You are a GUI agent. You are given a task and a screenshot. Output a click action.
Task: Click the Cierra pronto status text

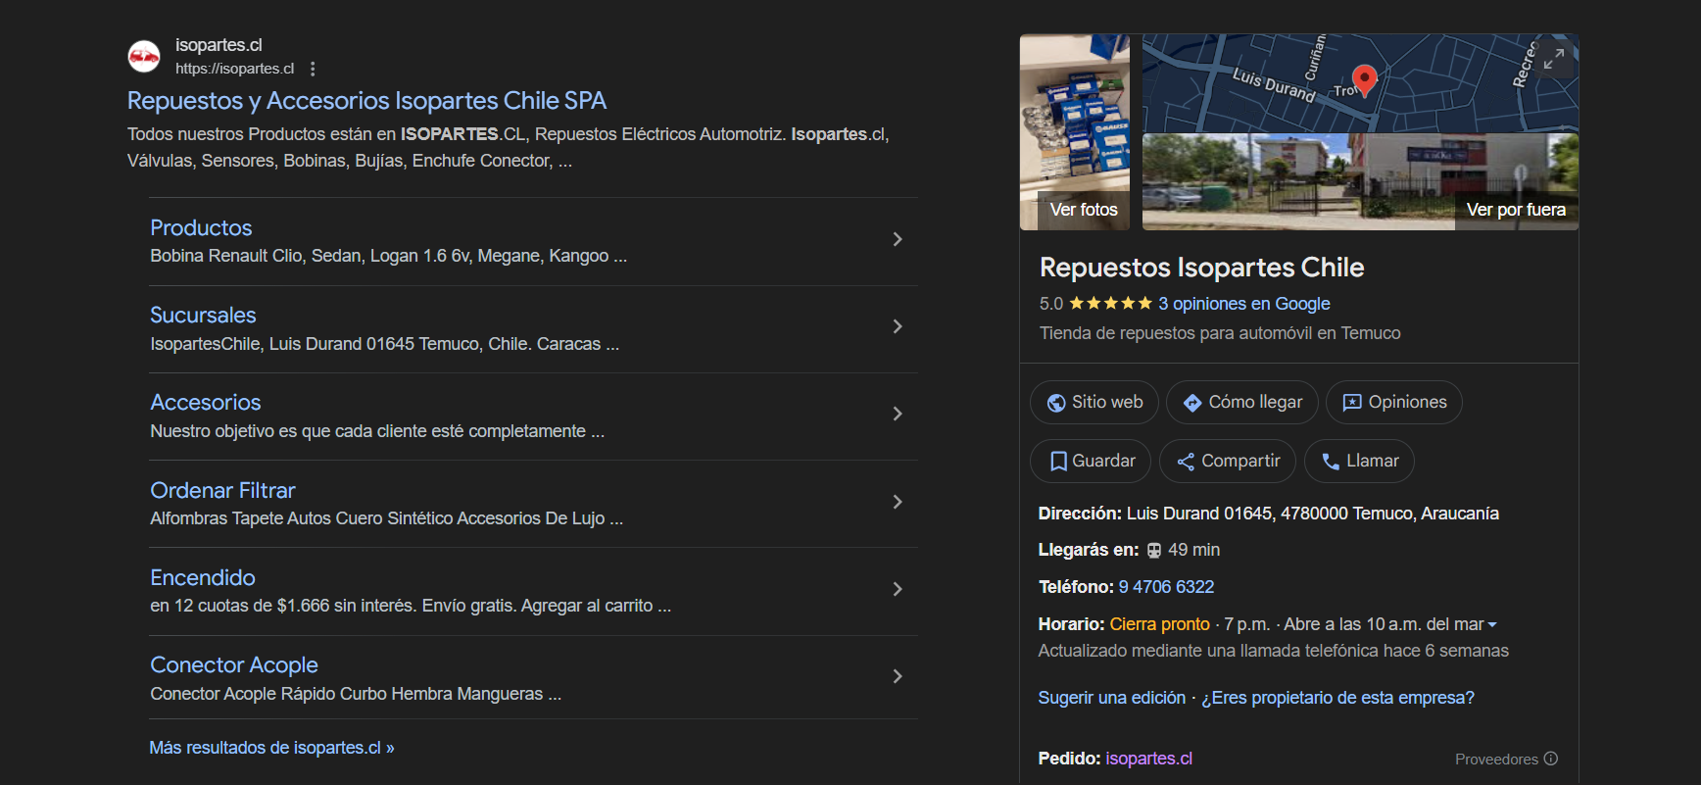pos(1160,624)
